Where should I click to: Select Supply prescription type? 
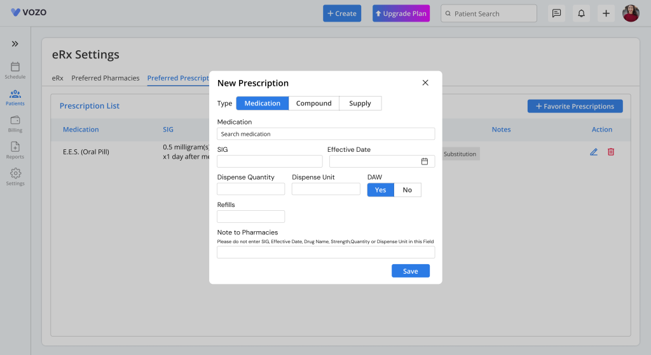tap(360, 104)
